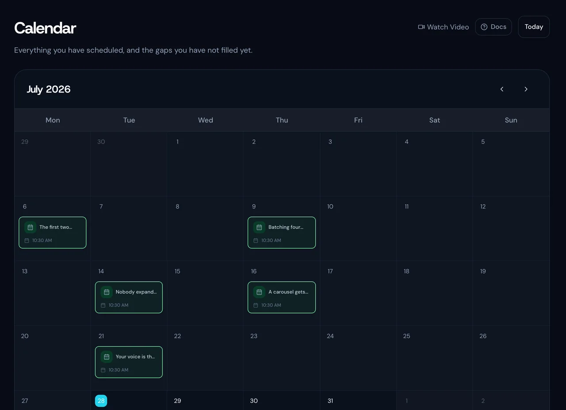Click the Thu column header
This screenshot has height=410, width=566.
point(282,120)
